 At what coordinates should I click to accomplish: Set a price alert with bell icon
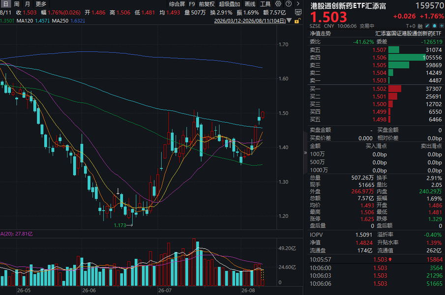pyautogui.click(x=435, y=26)
